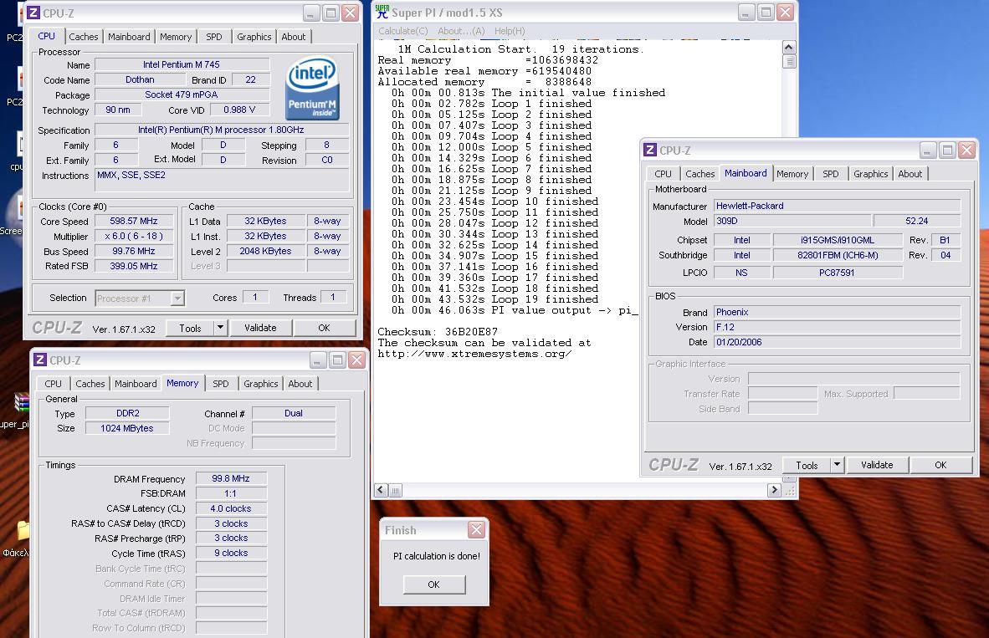Image resolution: width=989 pixels, height=638 pixels.
Task: Switch to Graphics tab in Mainboard window
Action: (870, 174)
